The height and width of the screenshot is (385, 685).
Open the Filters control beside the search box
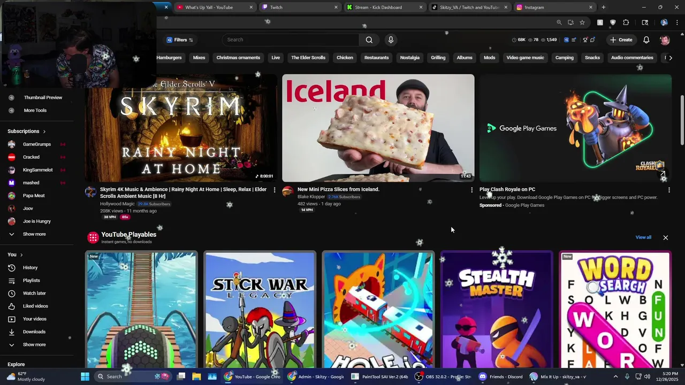pyautogui.click(x=180, y=40)
